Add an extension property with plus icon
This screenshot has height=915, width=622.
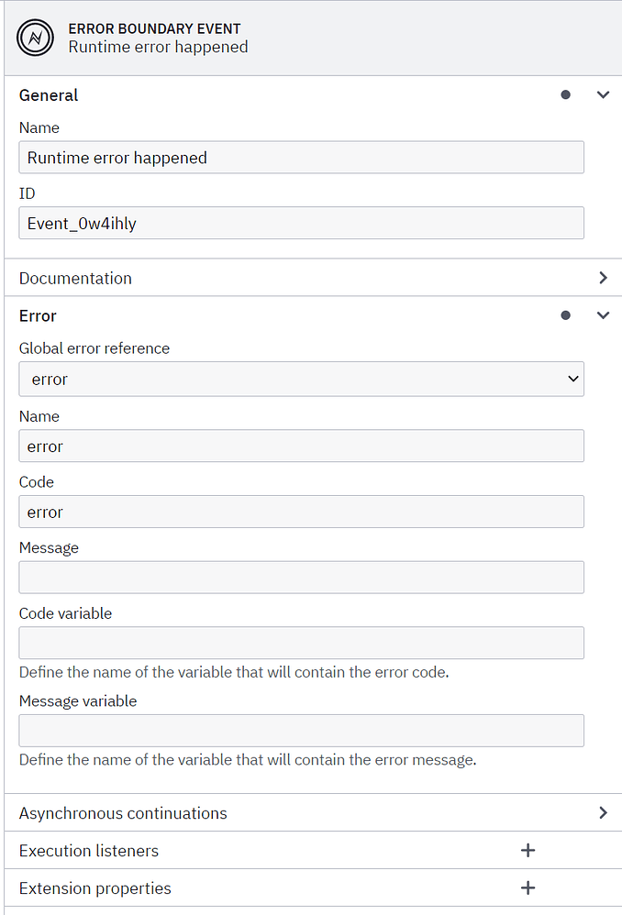(528, 887)
